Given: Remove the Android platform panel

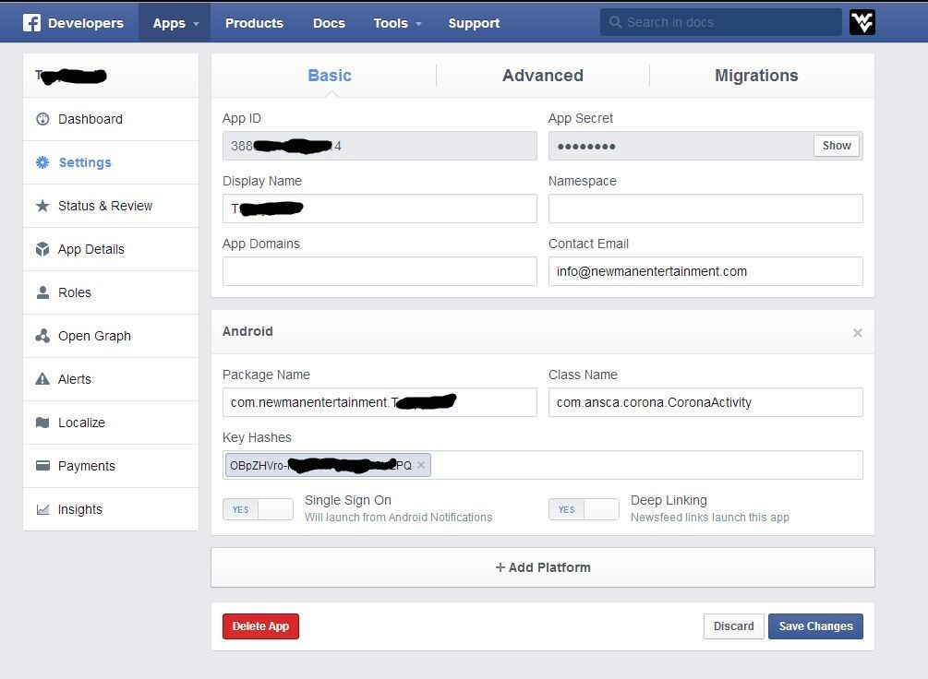Looking at the screenshot, I should 858,333.
